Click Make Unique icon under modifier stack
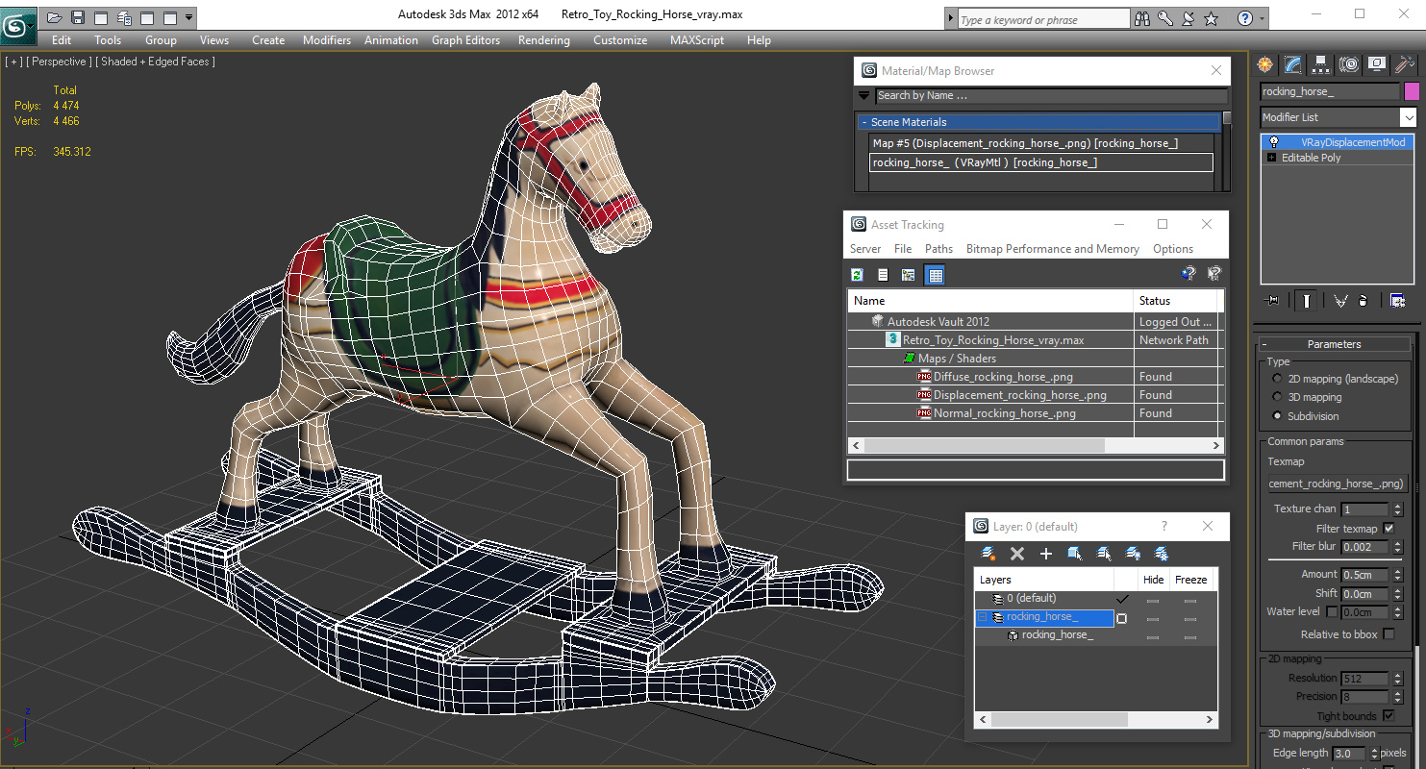The height and width of the screenshot is (769, 1426). [x=1340, y=301]
